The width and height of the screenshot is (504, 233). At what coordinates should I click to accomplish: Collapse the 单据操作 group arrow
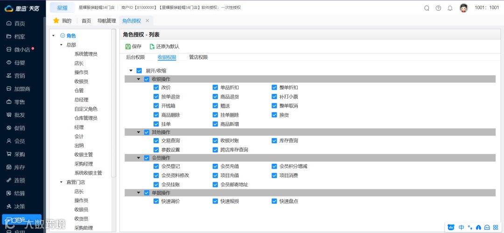pos(139,193)
